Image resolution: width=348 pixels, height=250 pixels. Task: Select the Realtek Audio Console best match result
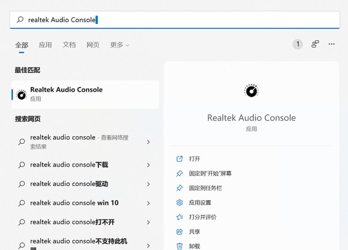85,95
